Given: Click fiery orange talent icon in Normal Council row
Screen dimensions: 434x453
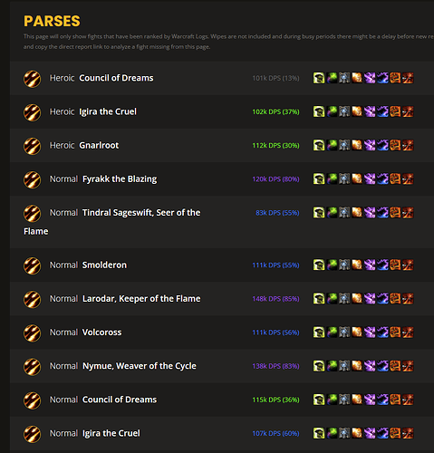Looking at the screenshot, I should point(357,400).
